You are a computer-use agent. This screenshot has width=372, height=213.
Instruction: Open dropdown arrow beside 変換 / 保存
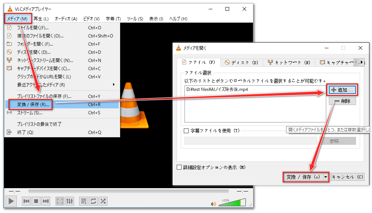pos(326,177)
